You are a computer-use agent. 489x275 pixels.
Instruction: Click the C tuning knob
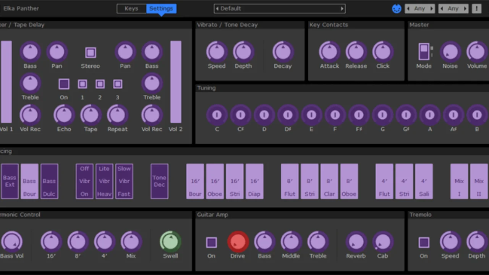(x=217, y=115)
